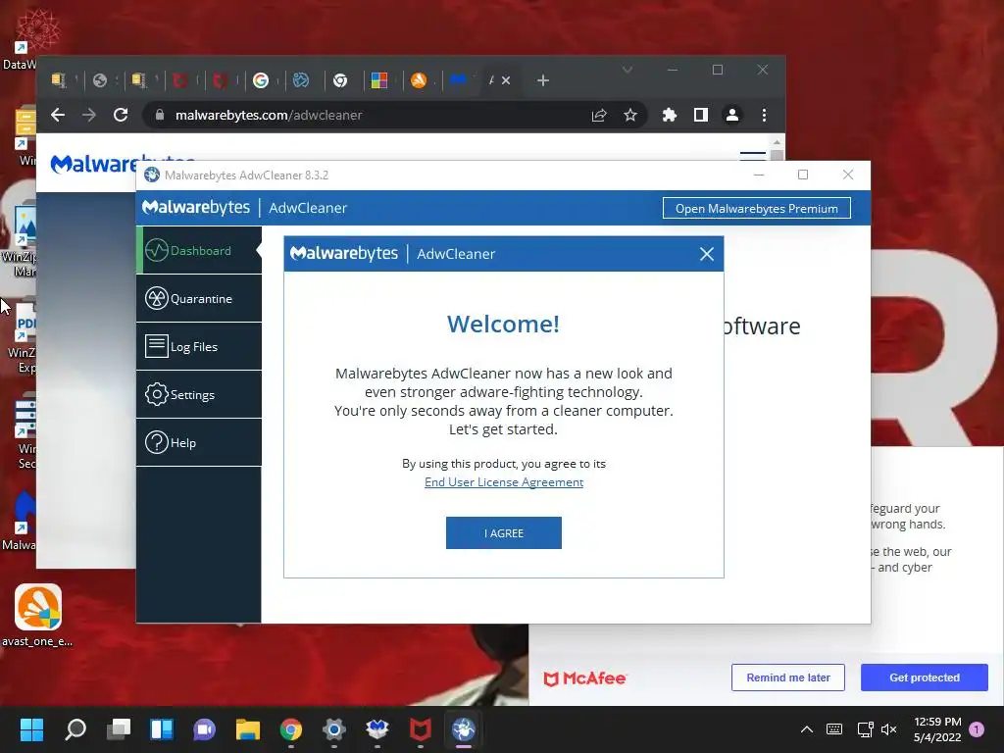Expand Chrome tab search chevron
The width and height of the screenshot is (1004, 753).
click(627, 70)
